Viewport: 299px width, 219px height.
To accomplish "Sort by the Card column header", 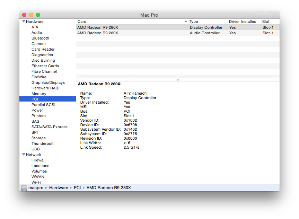I will click(132, 21).
